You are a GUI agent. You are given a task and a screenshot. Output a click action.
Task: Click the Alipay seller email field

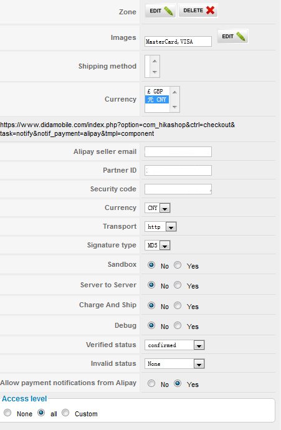(x=178, y=151)
